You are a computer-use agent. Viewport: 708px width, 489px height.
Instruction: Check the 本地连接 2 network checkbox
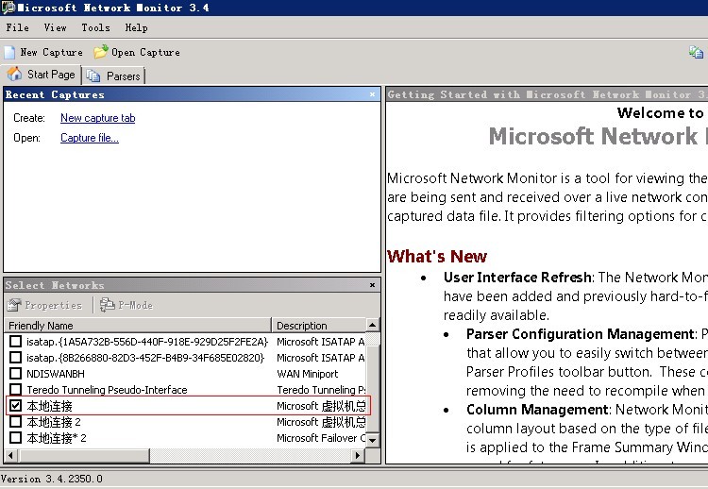[15, 422]
